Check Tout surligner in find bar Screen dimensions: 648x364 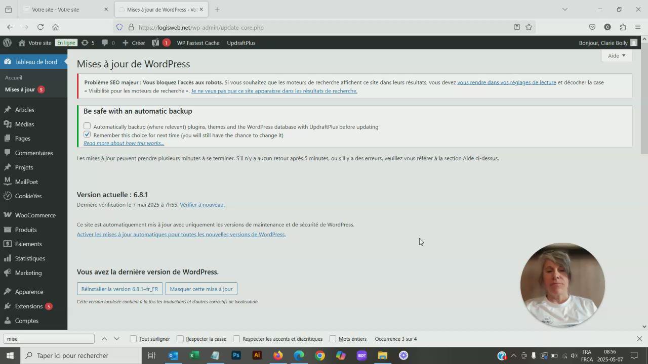point(133,339)
